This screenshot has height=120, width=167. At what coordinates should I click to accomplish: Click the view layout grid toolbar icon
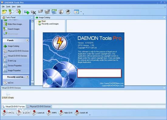pyautogui.click(x=76, y=12)
